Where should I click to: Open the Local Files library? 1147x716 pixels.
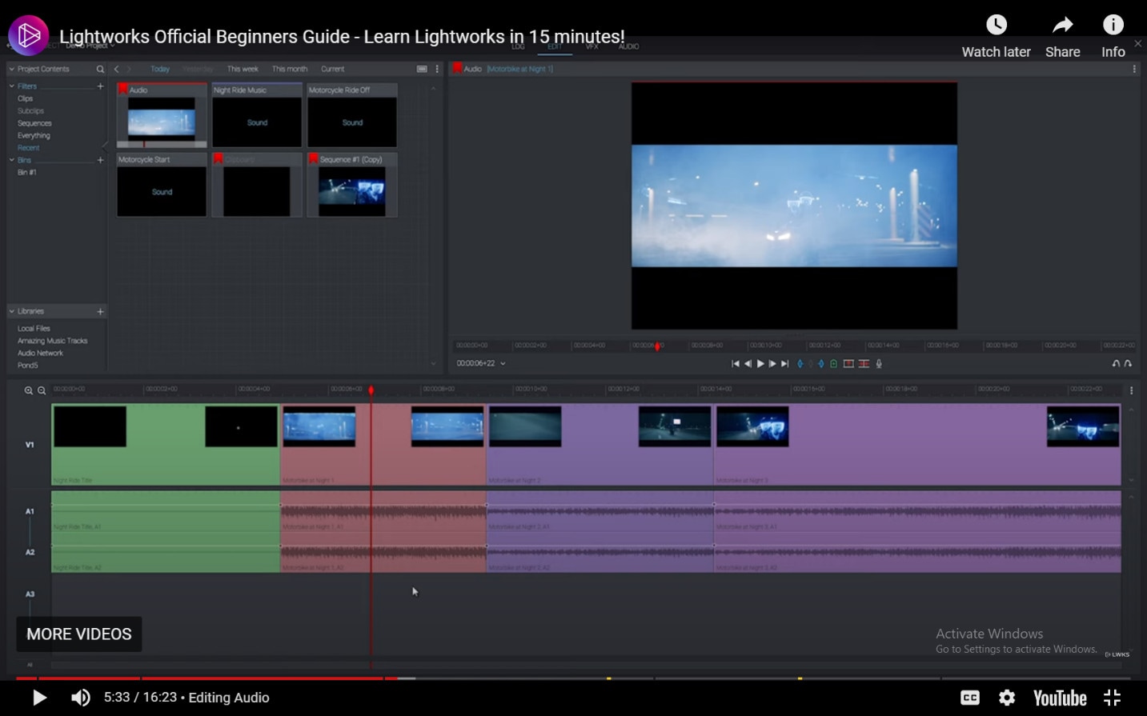click(34, 329)
